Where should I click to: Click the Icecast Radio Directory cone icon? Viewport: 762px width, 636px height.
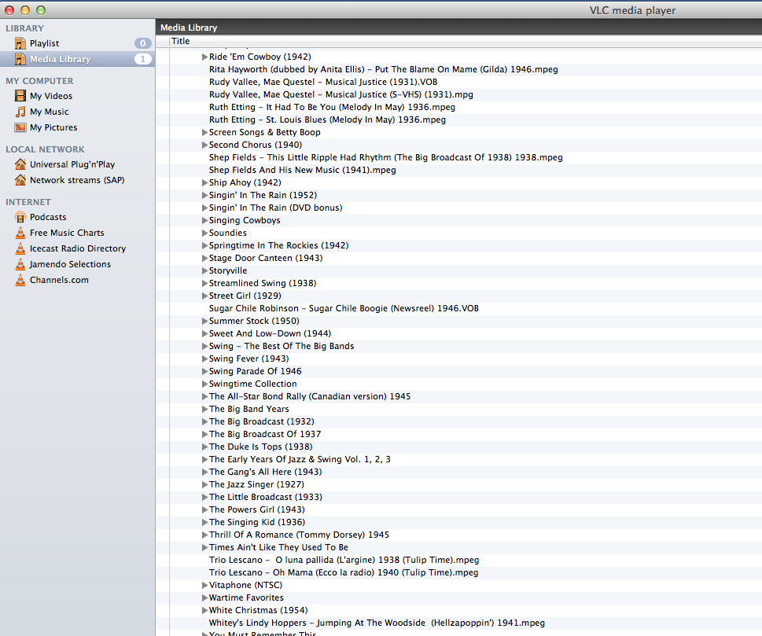point(20,248)
